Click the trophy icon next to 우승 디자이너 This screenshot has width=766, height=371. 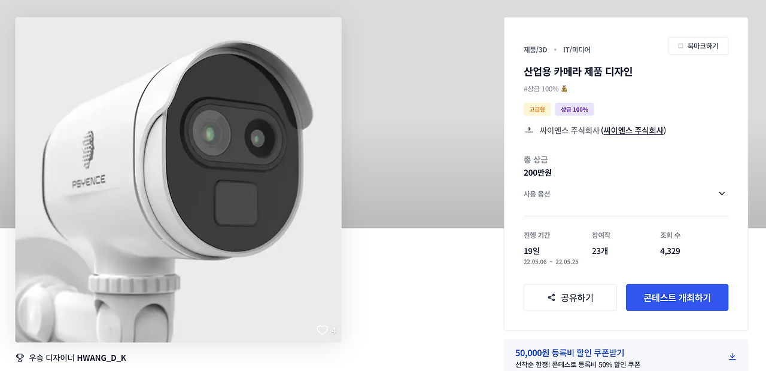20,357
